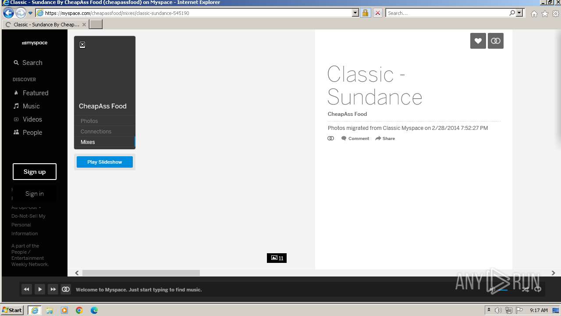The width and height of the screenshot is (561, 316).
Task: Show hidden system tray icons
Action: pos(489,310)
